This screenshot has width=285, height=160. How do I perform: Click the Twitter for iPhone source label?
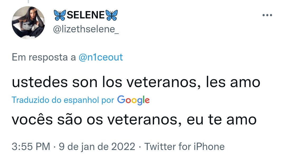(184, 147)
